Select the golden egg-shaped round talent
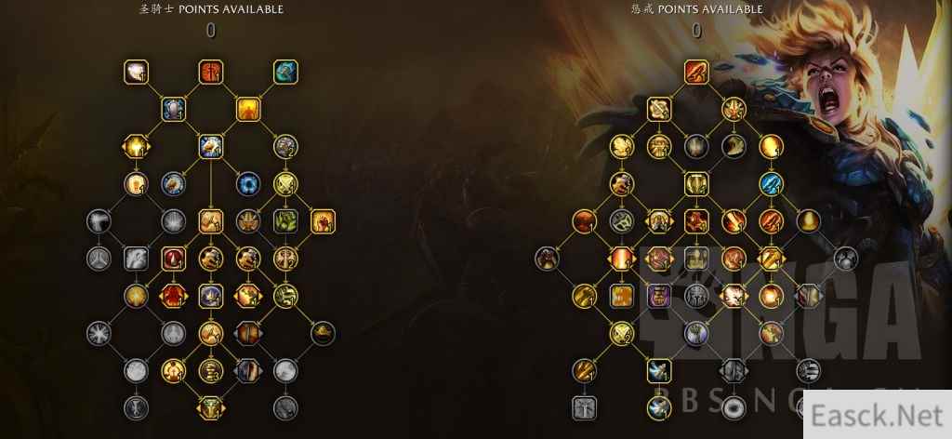The height and width of the screenshot is (439, 952). (x=808, y=221)
